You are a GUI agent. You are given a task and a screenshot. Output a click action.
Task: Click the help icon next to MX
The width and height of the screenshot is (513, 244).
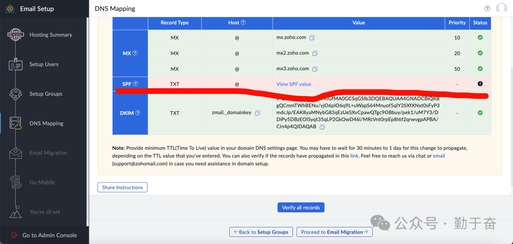tap(135, 54)
